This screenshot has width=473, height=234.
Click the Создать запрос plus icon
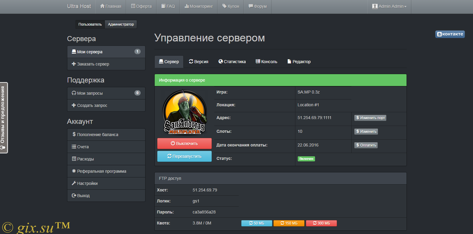74,105
